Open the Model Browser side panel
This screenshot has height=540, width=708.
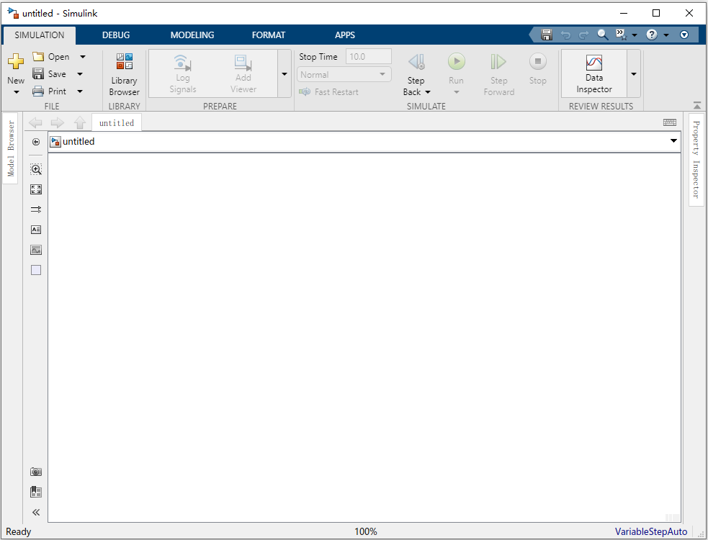click(11, 148)
